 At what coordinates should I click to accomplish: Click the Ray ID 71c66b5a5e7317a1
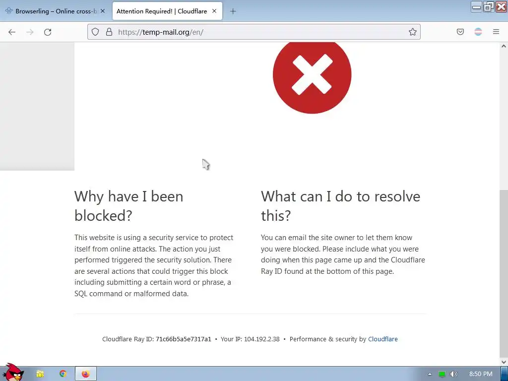pyautogui.click(x=184, y=339)
